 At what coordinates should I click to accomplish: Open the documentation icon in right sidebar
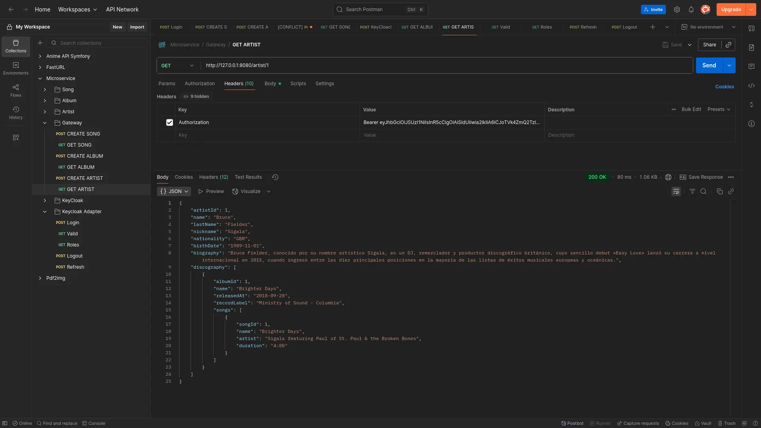(751, 48)
